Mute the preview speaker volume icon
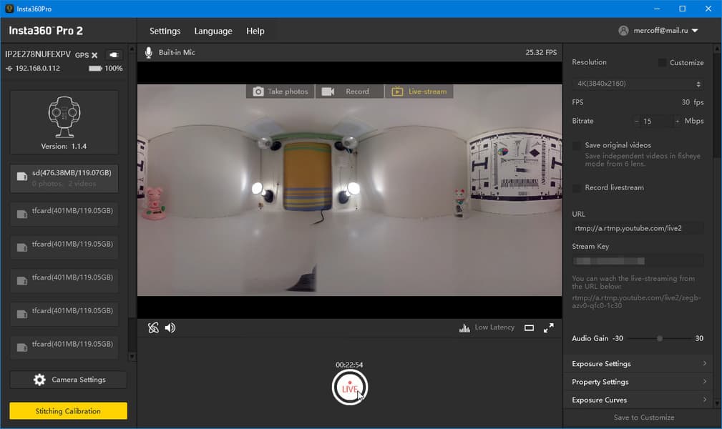This screenshot has height=429, width=722. (x=170, y=327)
